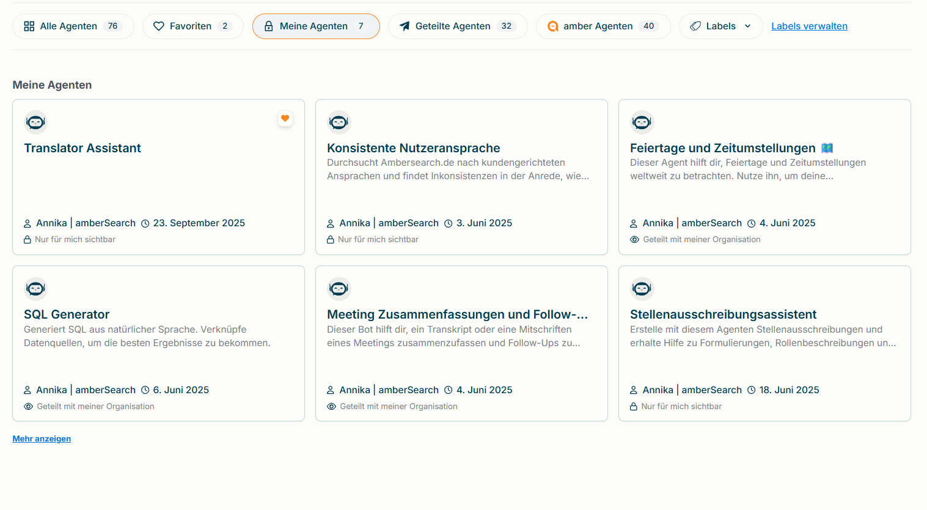Click Translator Assistant robot avatar icon
Image resolution: width=927 pixels, height=510 pixels.
[36, 122]
